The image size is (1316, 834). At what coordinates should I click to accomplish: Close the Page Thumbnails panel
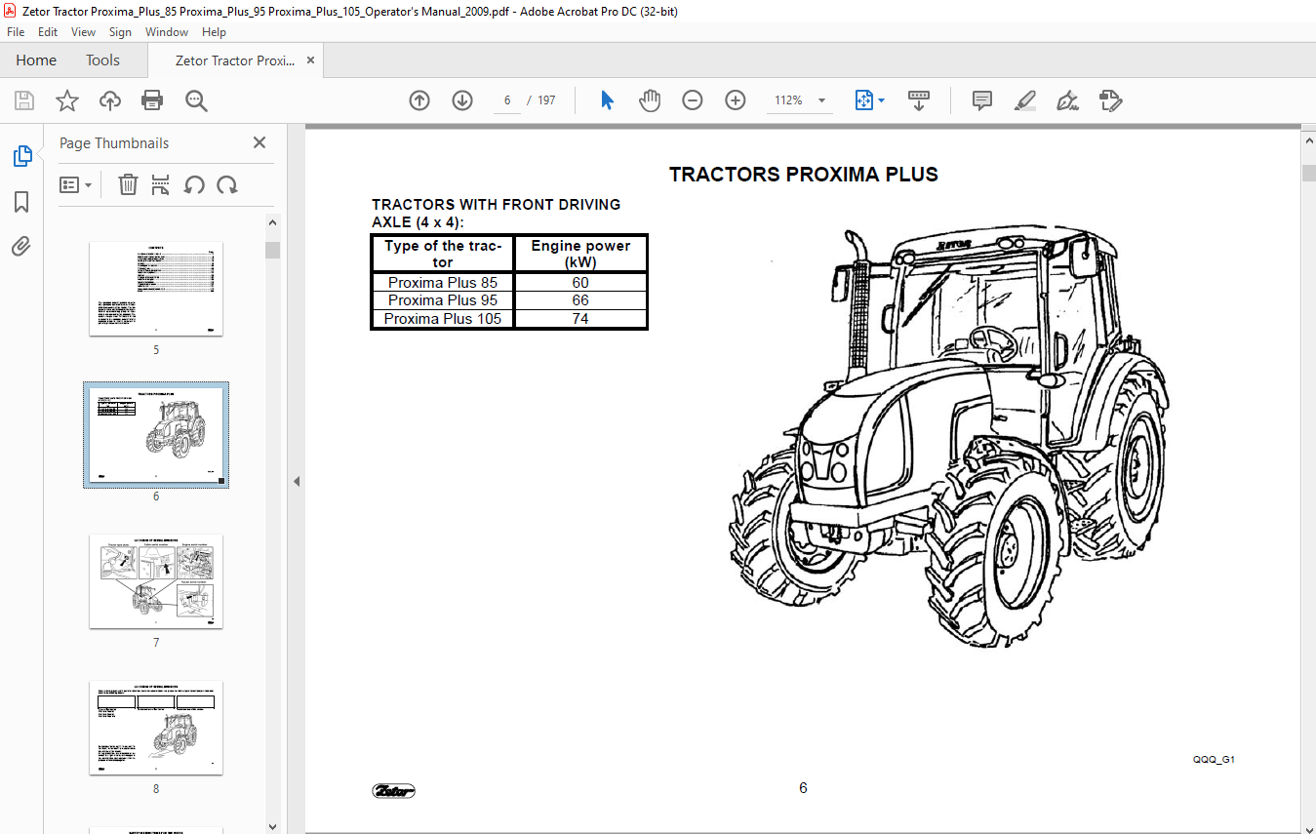point(259,142)
